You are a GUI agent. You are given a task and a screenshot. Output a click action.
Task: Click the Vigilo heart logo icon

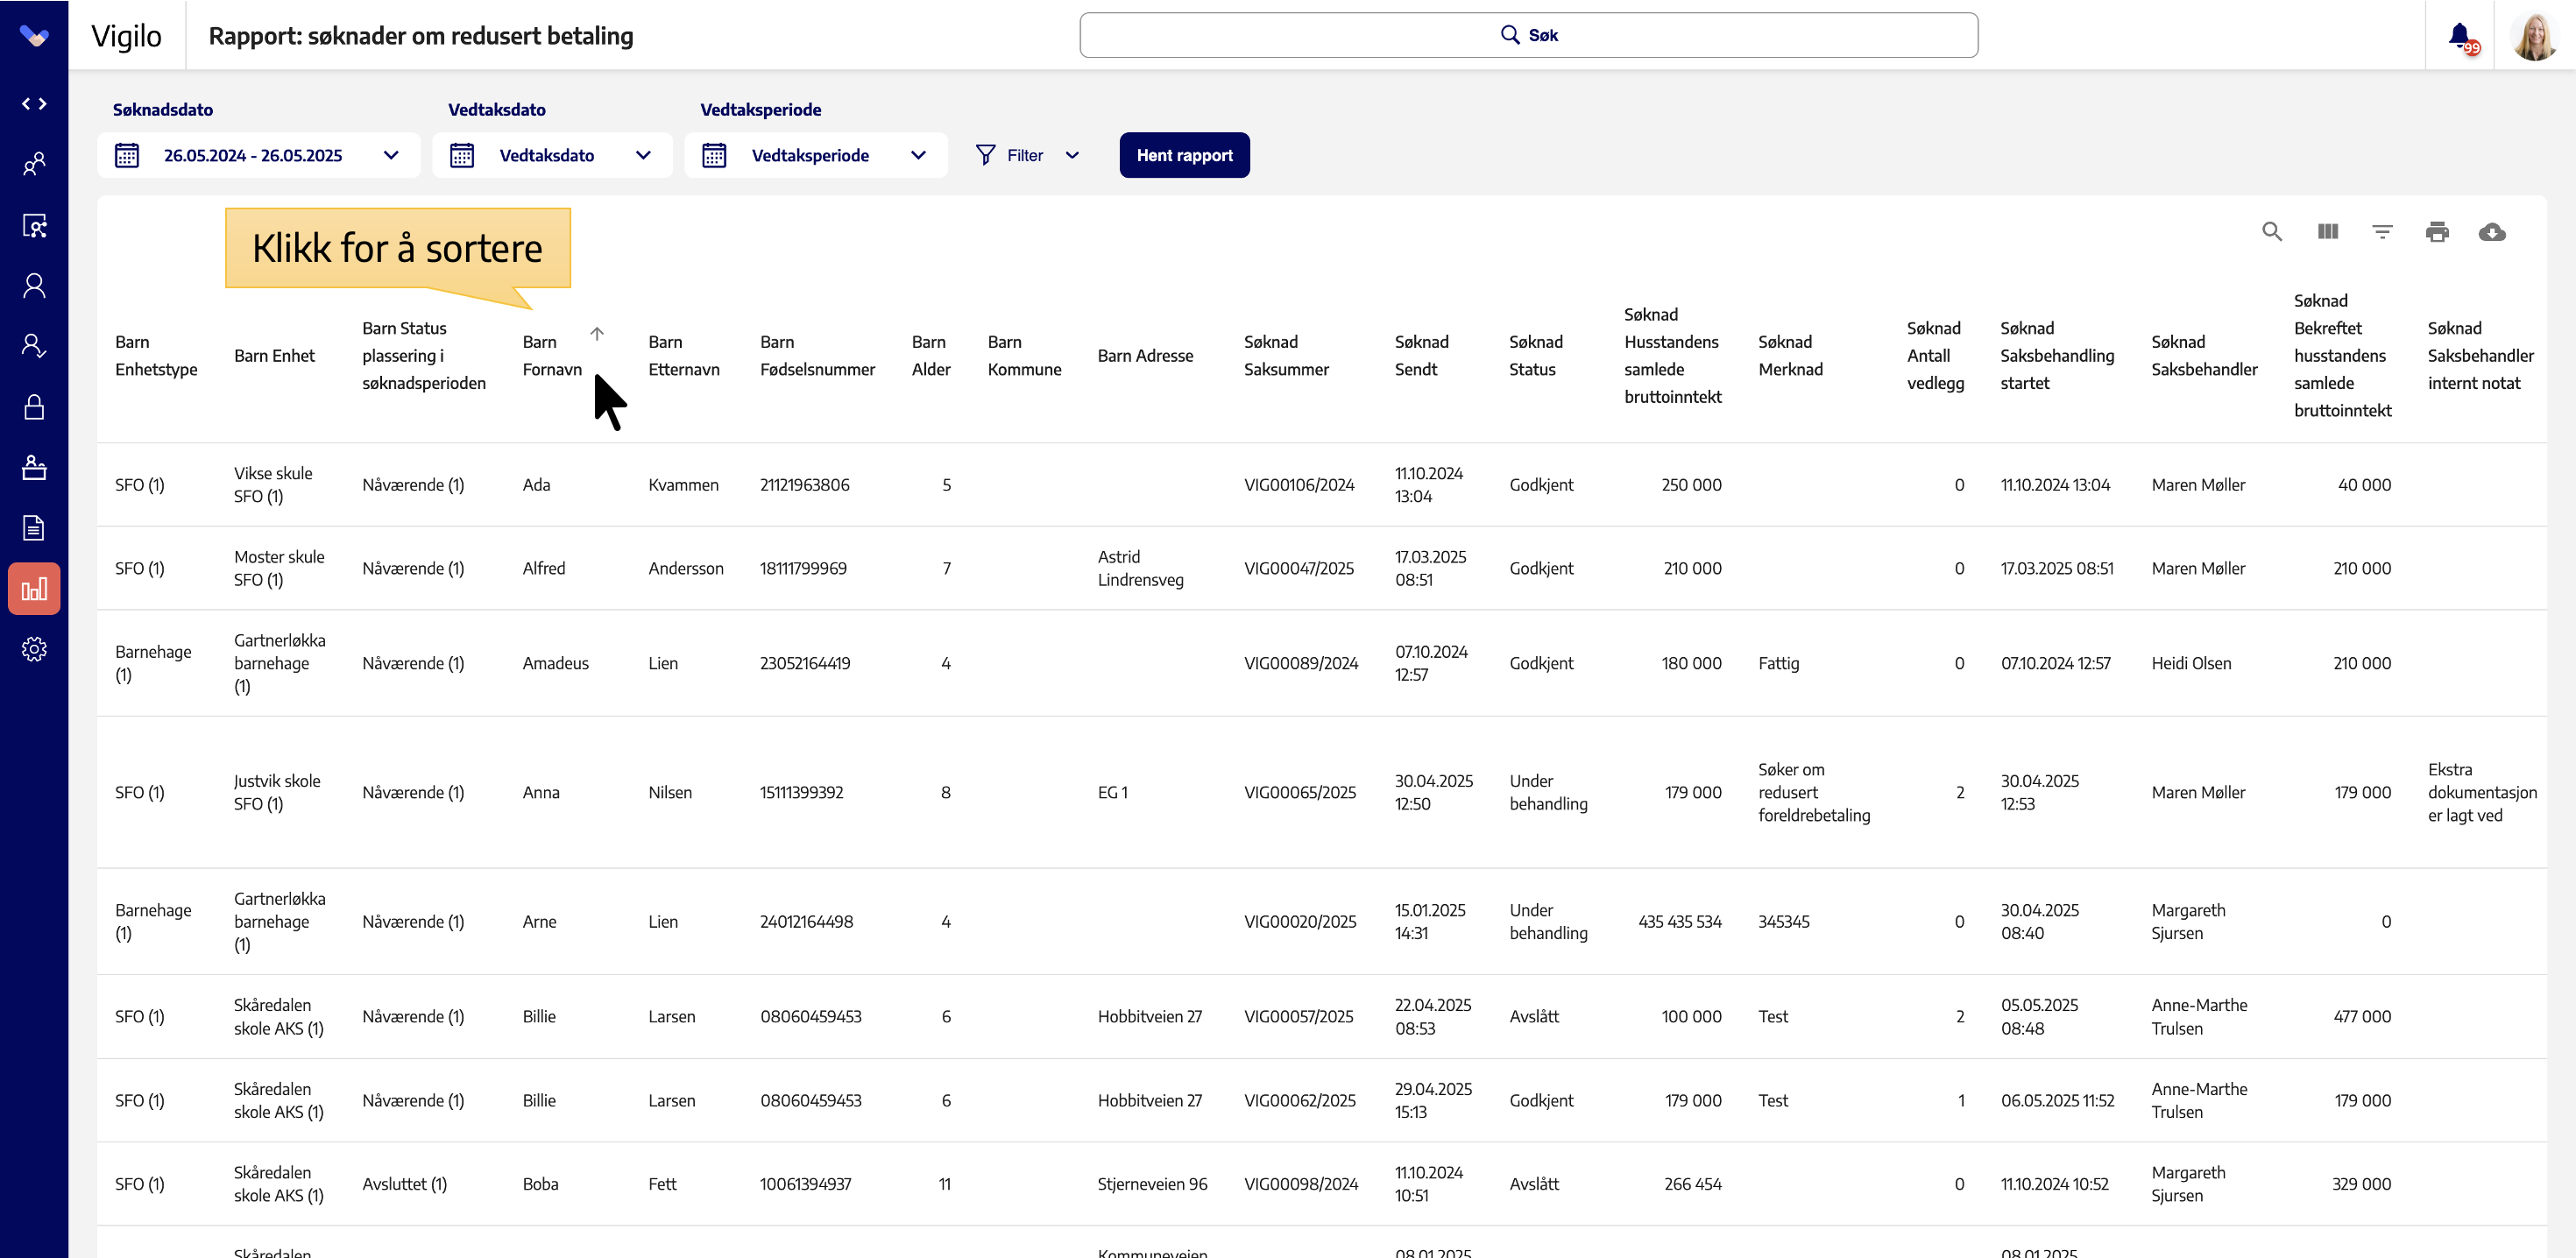34,36
